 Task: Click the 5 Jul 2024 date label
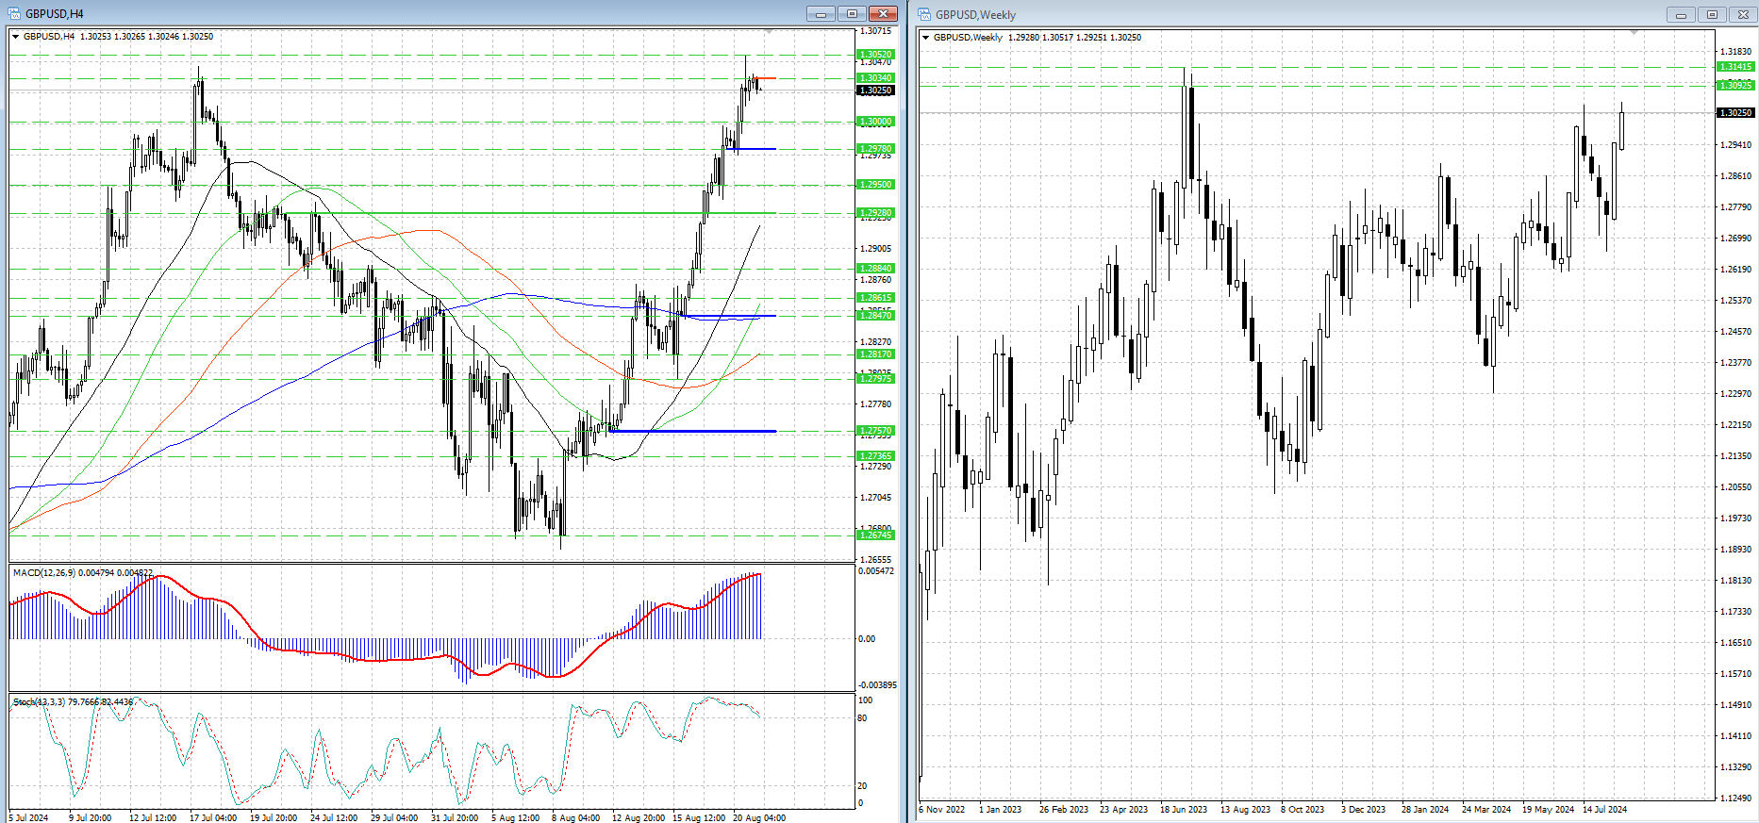[29, 817]
